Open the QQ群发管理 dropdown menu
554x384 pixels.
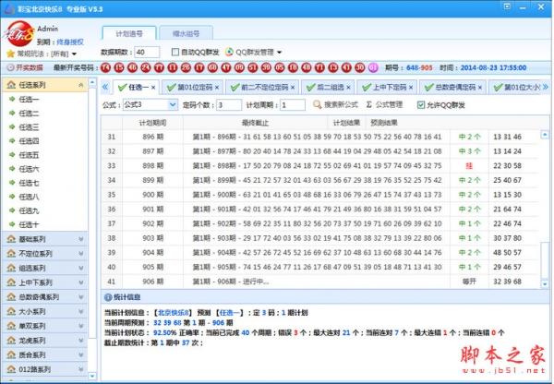(x=279, y=53)
